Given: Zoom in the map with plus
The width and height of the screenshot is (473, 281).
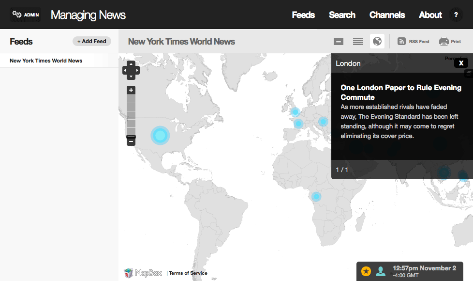Looking at the screenshot, I should [x=131, y=90].
